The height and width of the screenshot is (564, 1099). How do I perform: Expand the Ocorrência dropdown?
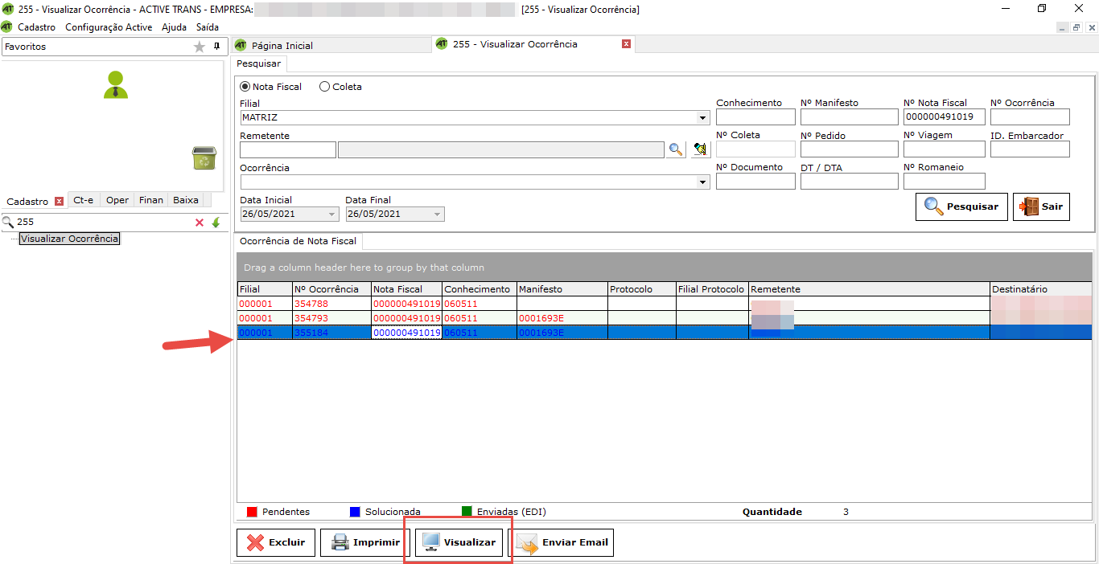[703, 182]
